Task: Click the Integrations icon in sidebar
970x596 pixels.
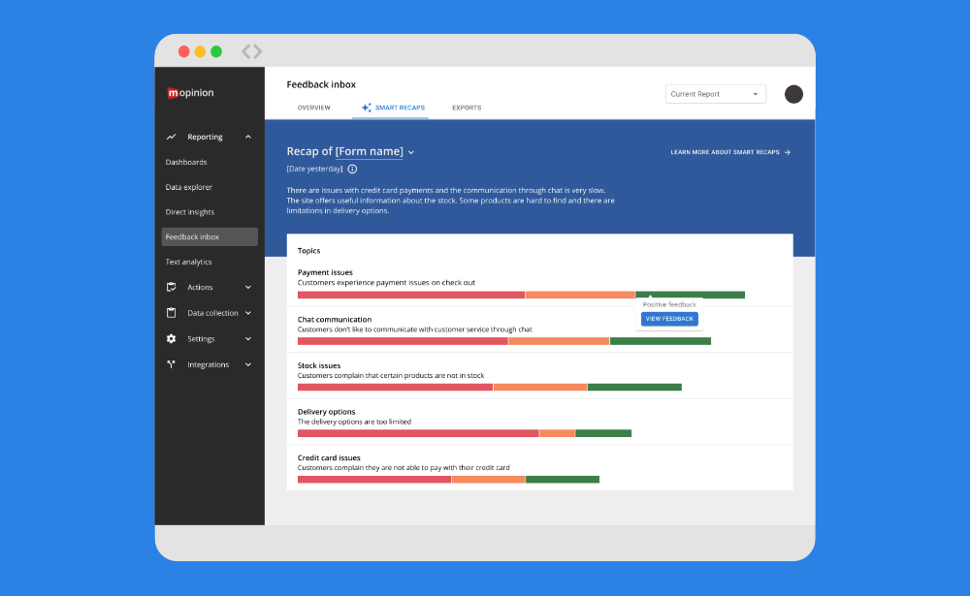Action: pyautogui.click(x=172, y=365)
